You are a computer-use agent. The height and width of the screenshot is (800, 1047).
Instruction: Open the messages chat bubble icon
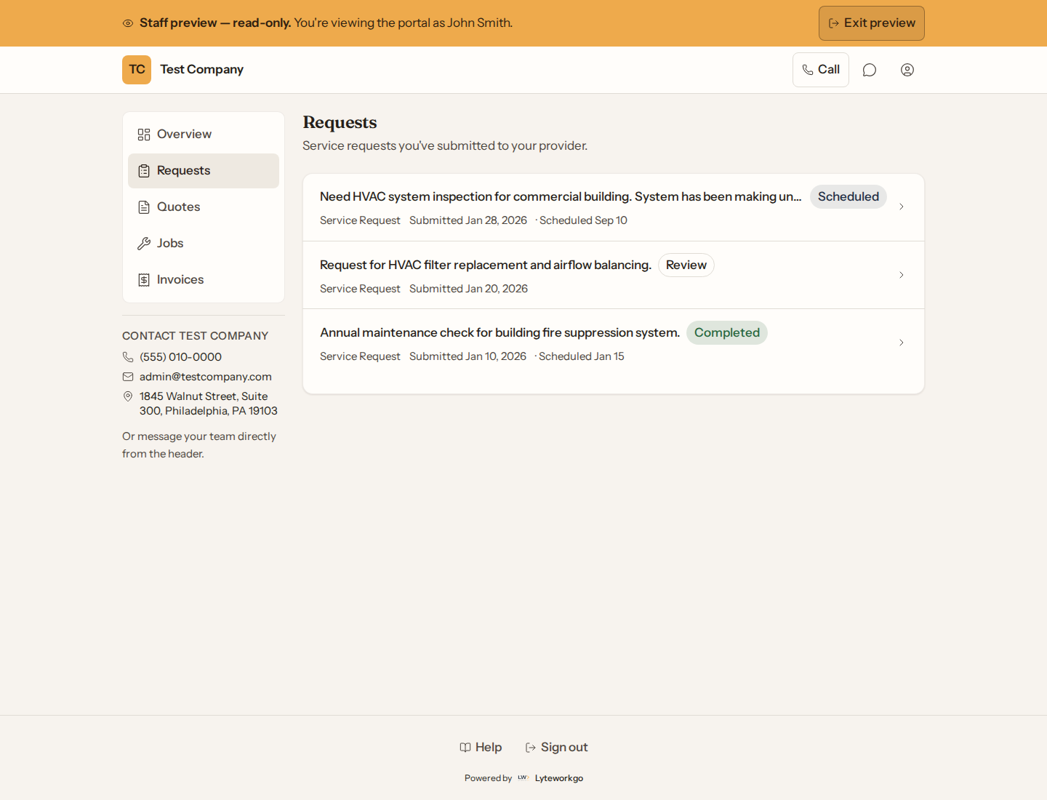[x=870, y=70]
